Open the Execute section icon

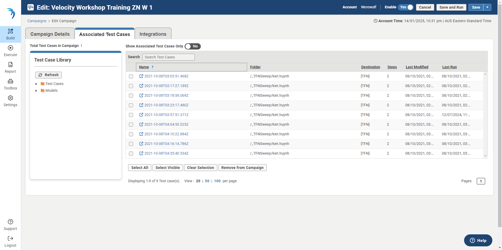click(x=10, y=48)
